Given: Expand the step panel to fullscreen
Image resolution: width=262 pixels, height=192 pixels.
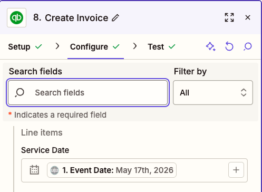Looking at the screenshot, I should coord(229,17).
